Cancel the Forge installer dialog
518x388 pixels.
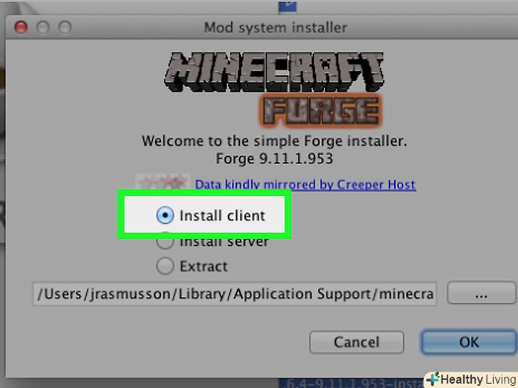click(356, 343)
